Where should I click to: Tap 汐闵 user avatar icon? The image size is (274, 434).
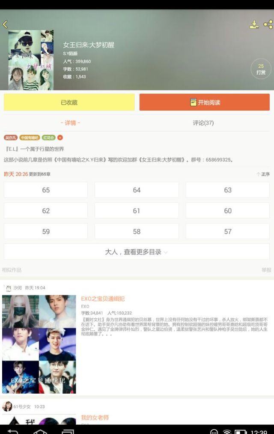[9, 288]
